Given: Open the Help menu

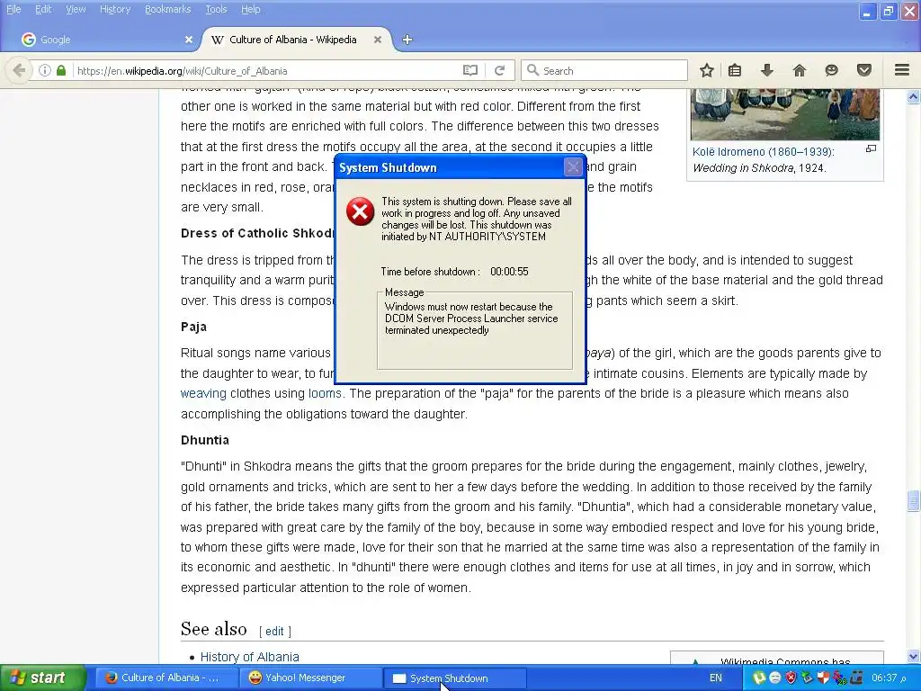Looking at the screenshot, I should (x=250, y=9).
